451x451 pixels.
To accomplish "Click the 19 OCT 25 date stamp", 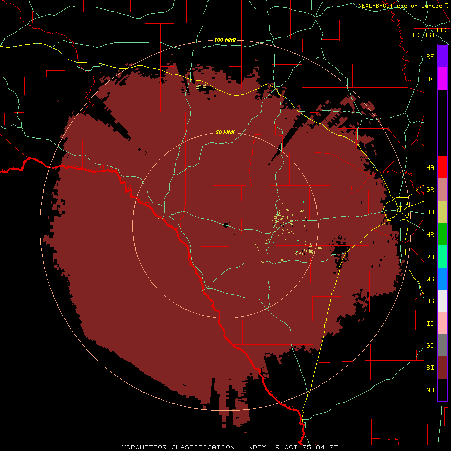I will tap(291, 447).
